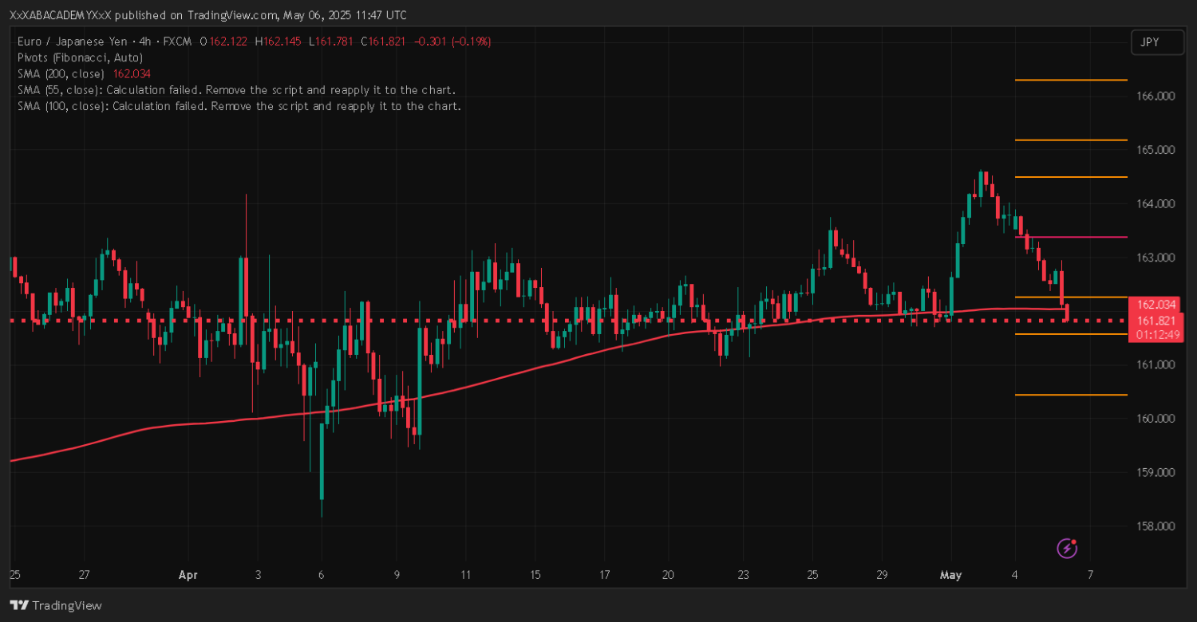Open the JPY currency selector

(x=1156, y=42)
